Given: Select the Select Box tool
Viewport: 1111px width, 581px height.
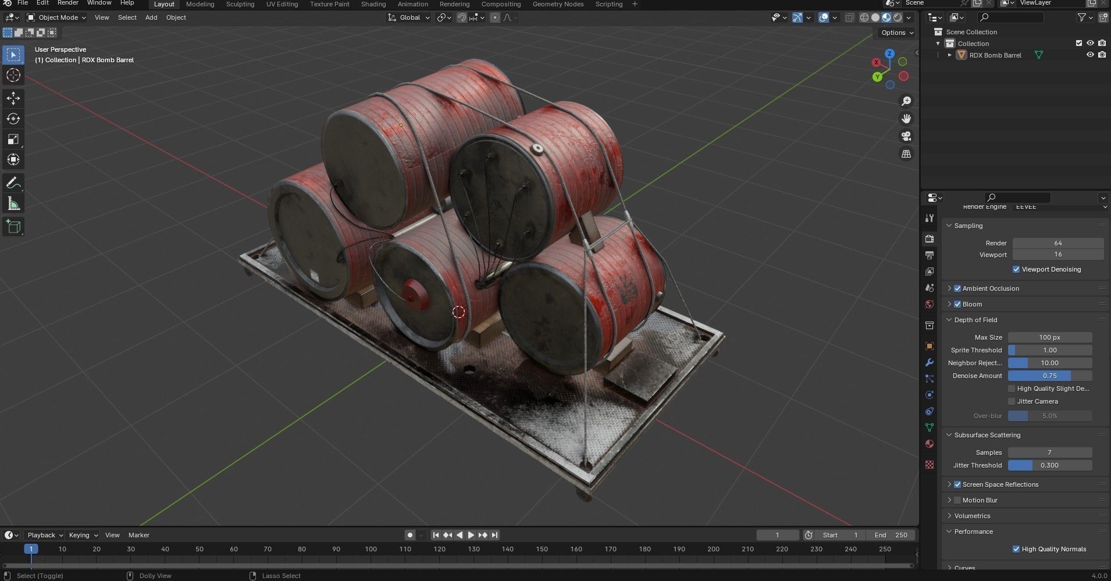Looking at the screenshot, I should tap(13, 55).
